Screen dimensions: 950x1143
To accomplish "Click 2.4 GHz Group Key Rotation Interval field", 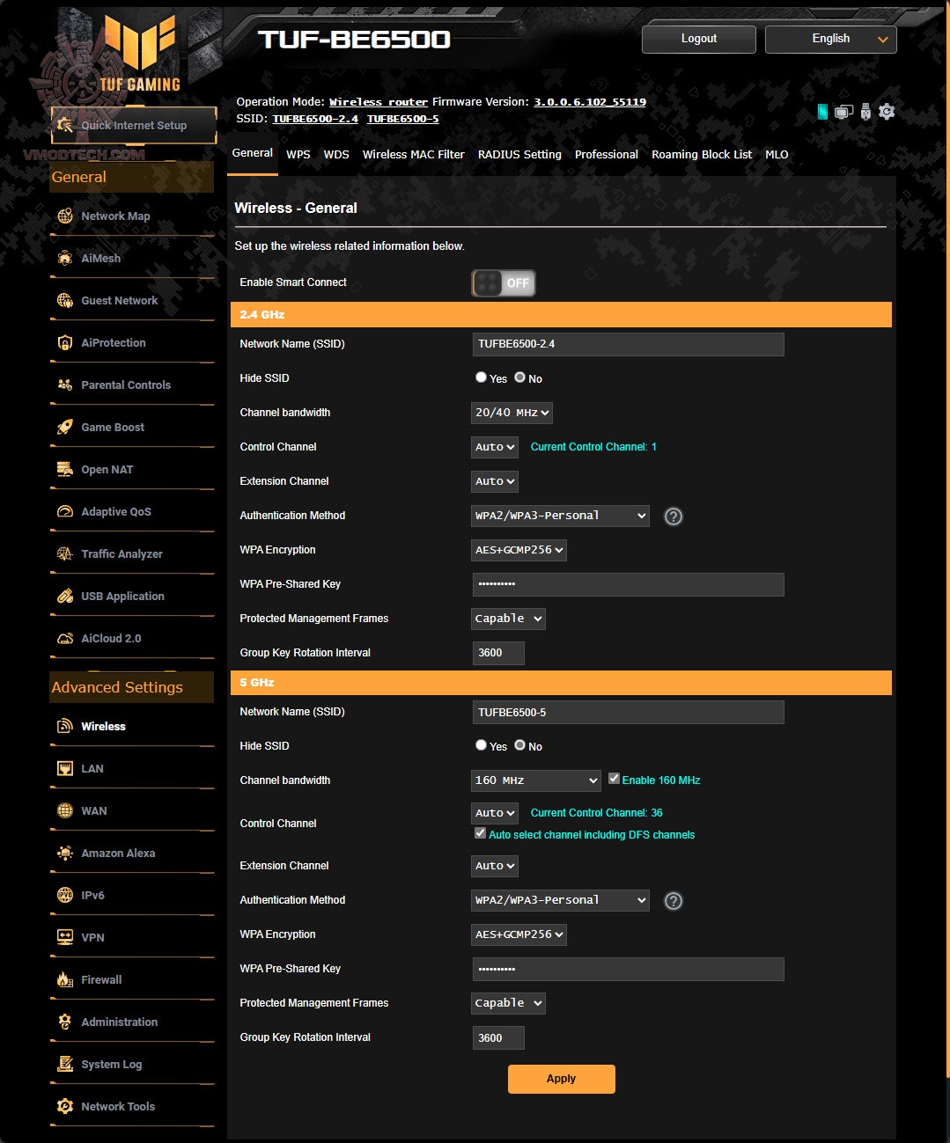I will (x=498, y=653).
